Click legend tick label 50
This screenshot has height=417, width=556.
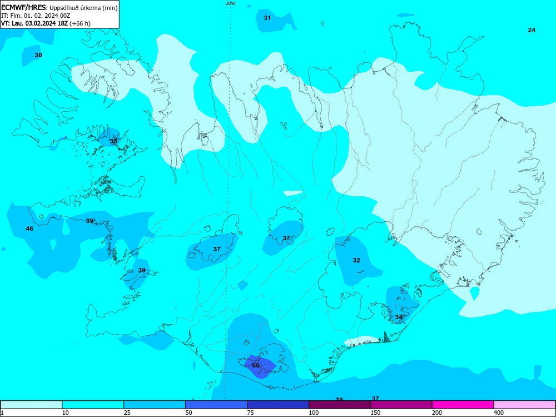189,413
